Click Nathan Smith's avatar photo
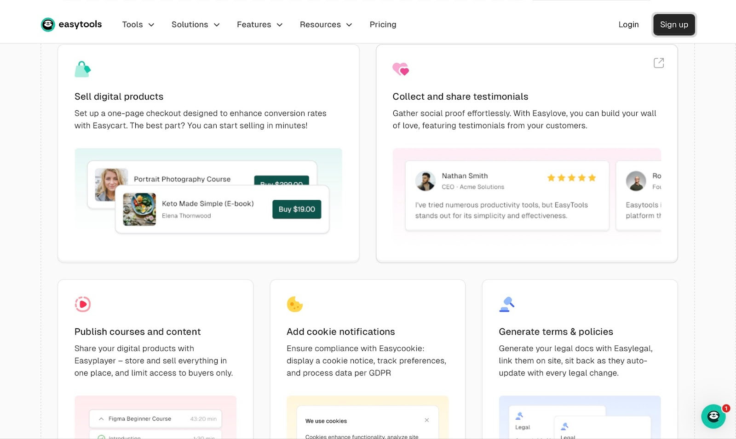This screenshot has width=736, height=439. coord(425,181)
